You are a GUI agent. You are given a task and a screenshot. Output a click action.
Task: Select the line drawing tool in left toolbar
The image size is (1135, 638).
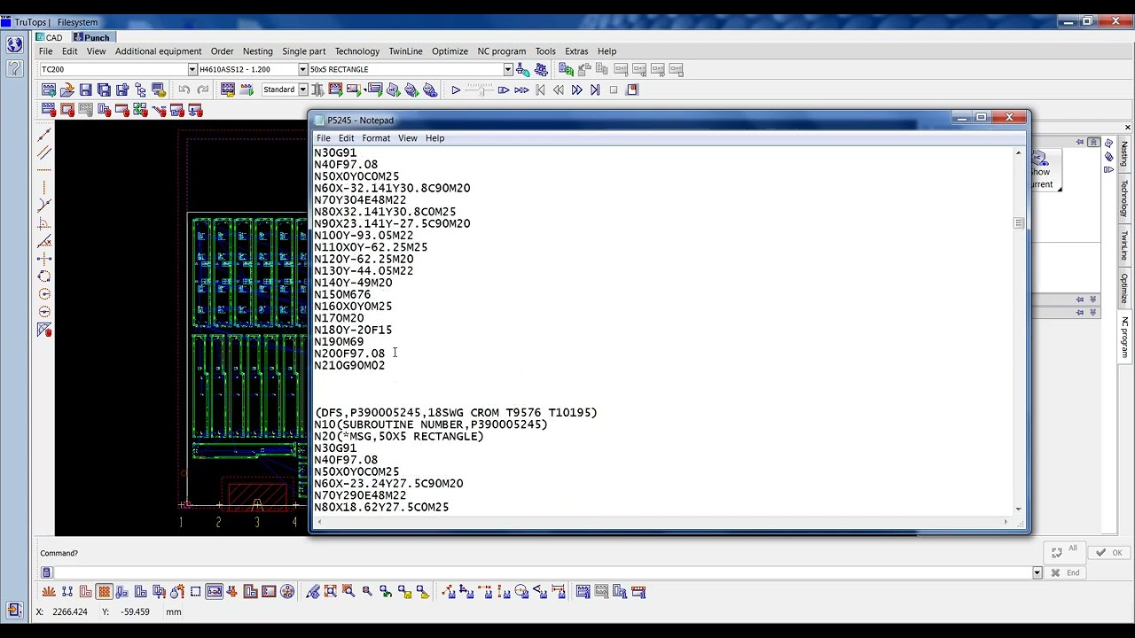(44, 135)
